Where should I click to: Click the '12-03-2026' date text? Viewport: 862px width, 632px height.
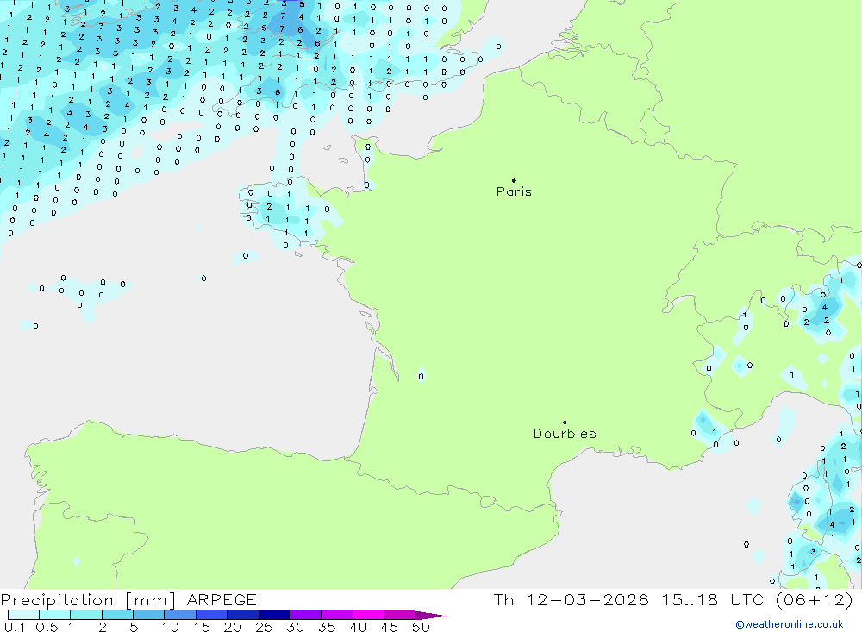[588, 599]
